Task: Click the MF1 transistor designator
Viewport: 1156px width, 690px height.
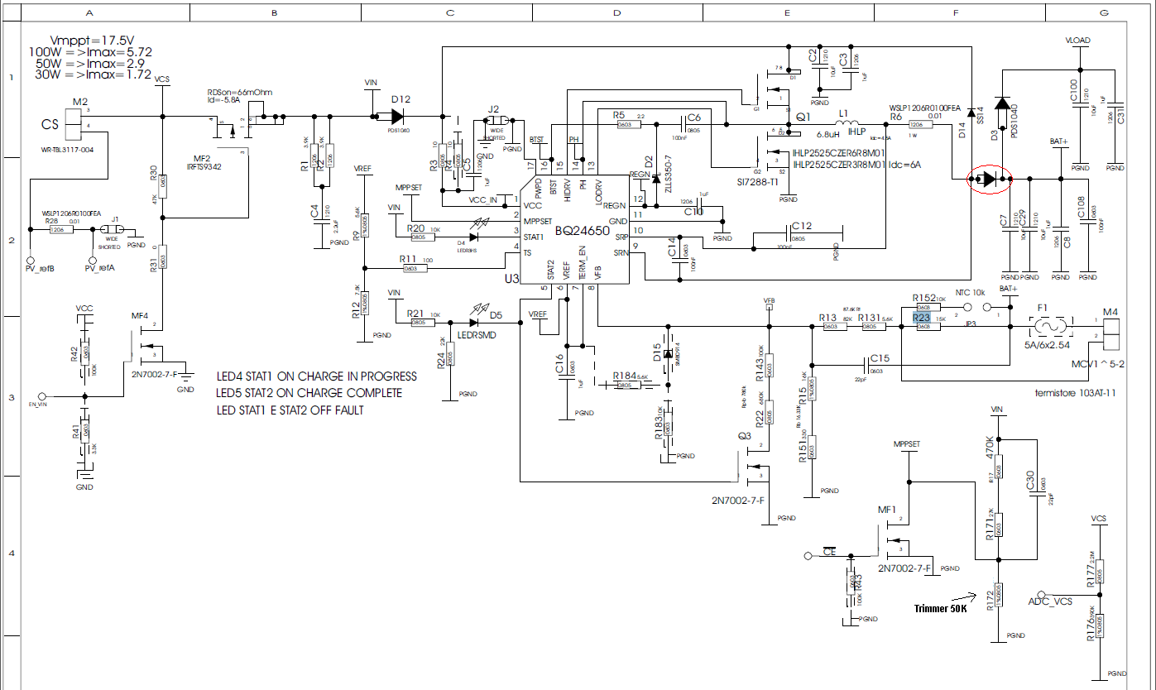Action: click(x=886, y=510)
